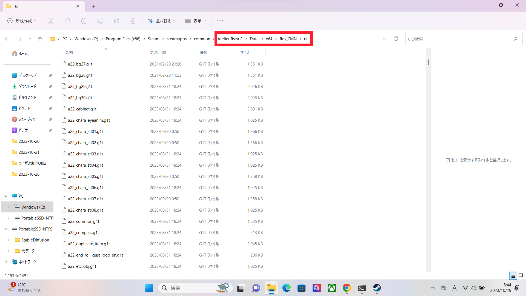Click the file list vertical scrollbar thumb

coord(428,62)
